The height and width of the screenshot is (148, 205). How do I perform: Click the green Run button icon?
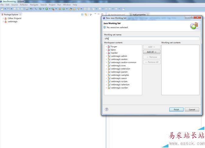pos(47,9)
